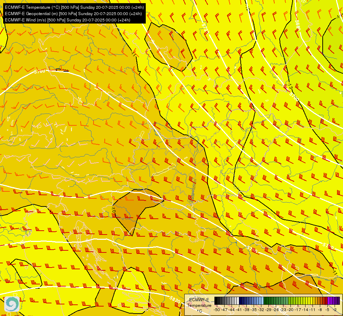Click the swirl logo icon
343x316 pixels.
click(12, 304)
